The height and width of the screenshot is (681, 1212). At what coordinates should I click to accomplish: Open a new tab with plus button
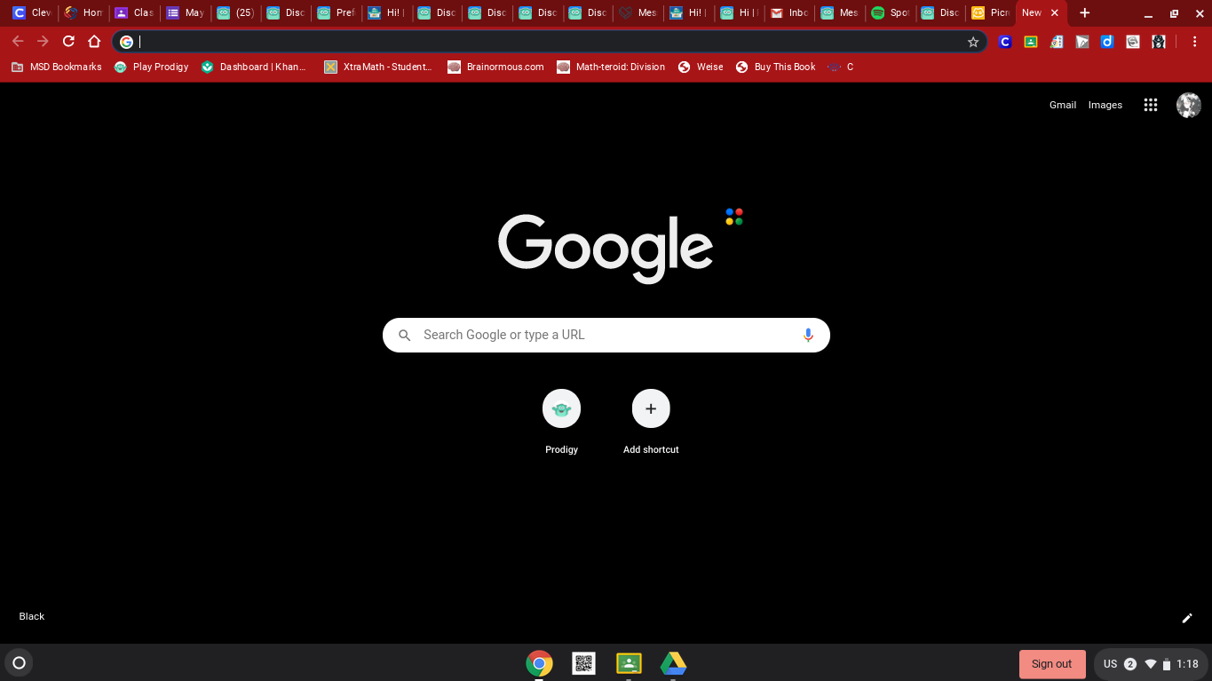coord(1084,13)
